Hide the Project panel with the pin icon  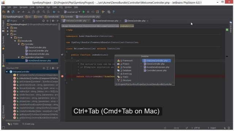(58, 21)
